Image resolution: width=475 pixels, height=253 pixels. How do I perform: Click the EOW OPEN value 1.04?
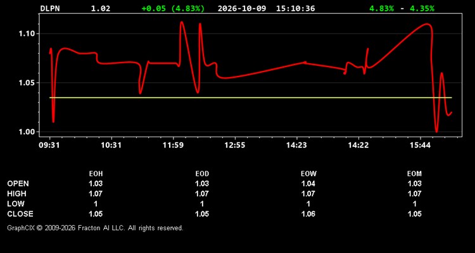click(308, 183)
